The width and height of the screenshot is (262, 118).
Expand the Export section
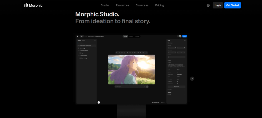(x=185, y=95)
